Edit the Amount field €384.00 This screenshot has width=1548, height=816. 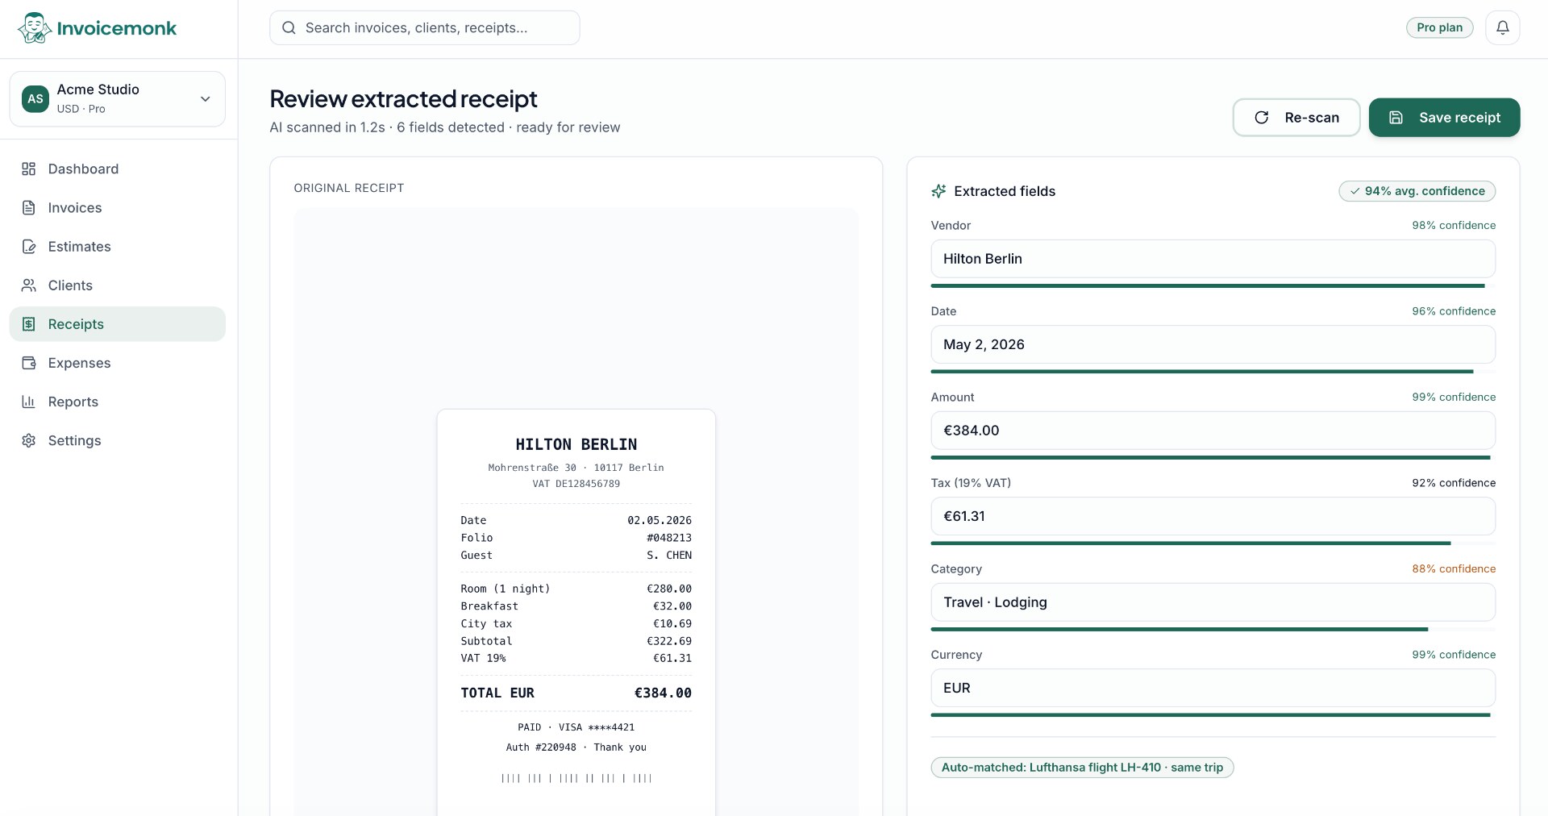[x=1213, y=431]
